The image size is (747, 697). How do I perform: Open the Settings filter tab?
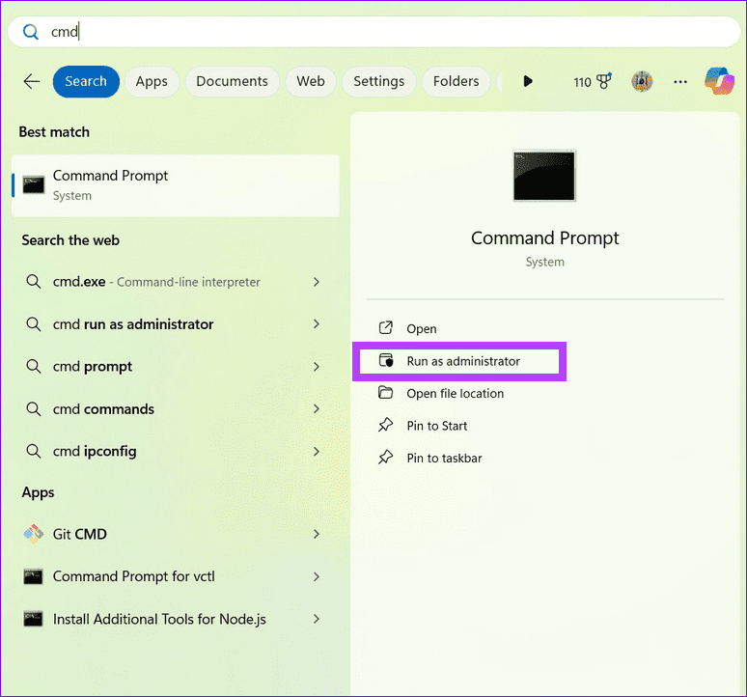(x=378, y=82)
